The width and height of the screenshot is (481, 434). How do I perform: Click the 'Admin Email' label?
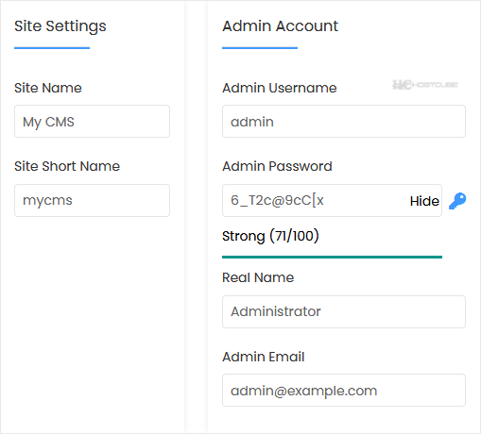click(264, 357)
